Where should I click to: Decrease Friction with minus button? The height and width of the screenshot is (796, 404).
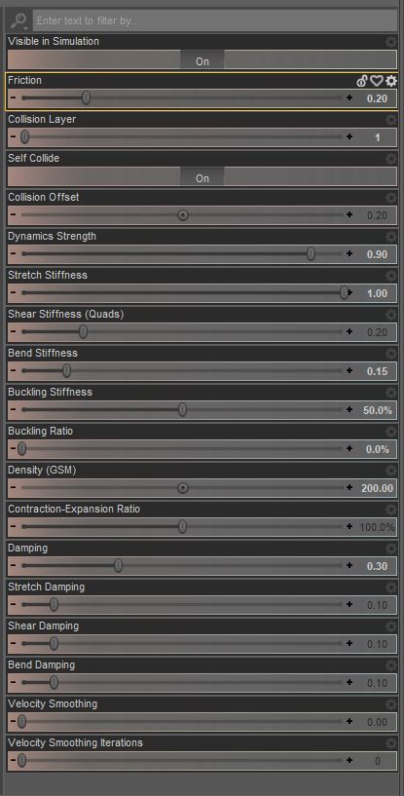coord(13,98)
